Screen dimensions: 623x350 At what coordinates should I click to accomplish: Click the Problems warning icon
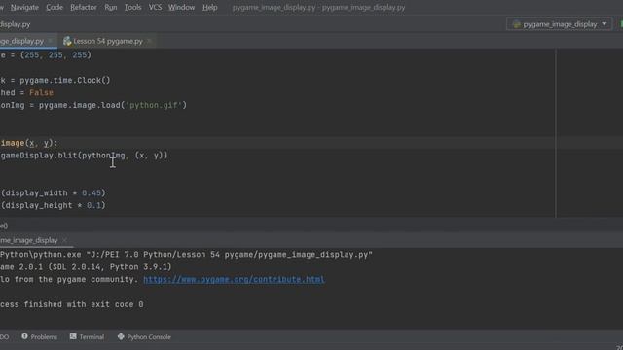(24, 336)
